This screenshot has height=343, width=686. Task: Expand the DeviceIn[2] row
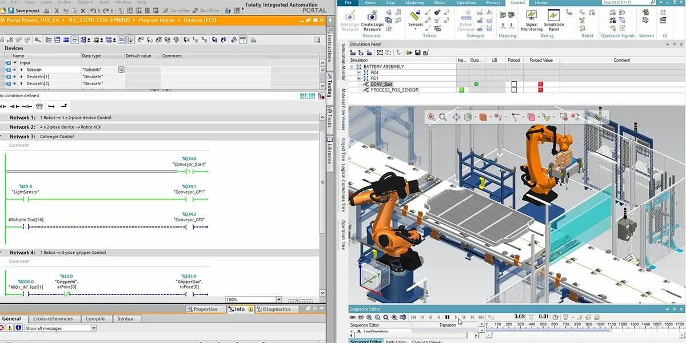21,83
